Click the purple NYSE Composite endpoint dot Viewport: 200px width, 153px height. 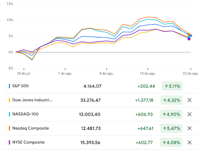[189, 39]
